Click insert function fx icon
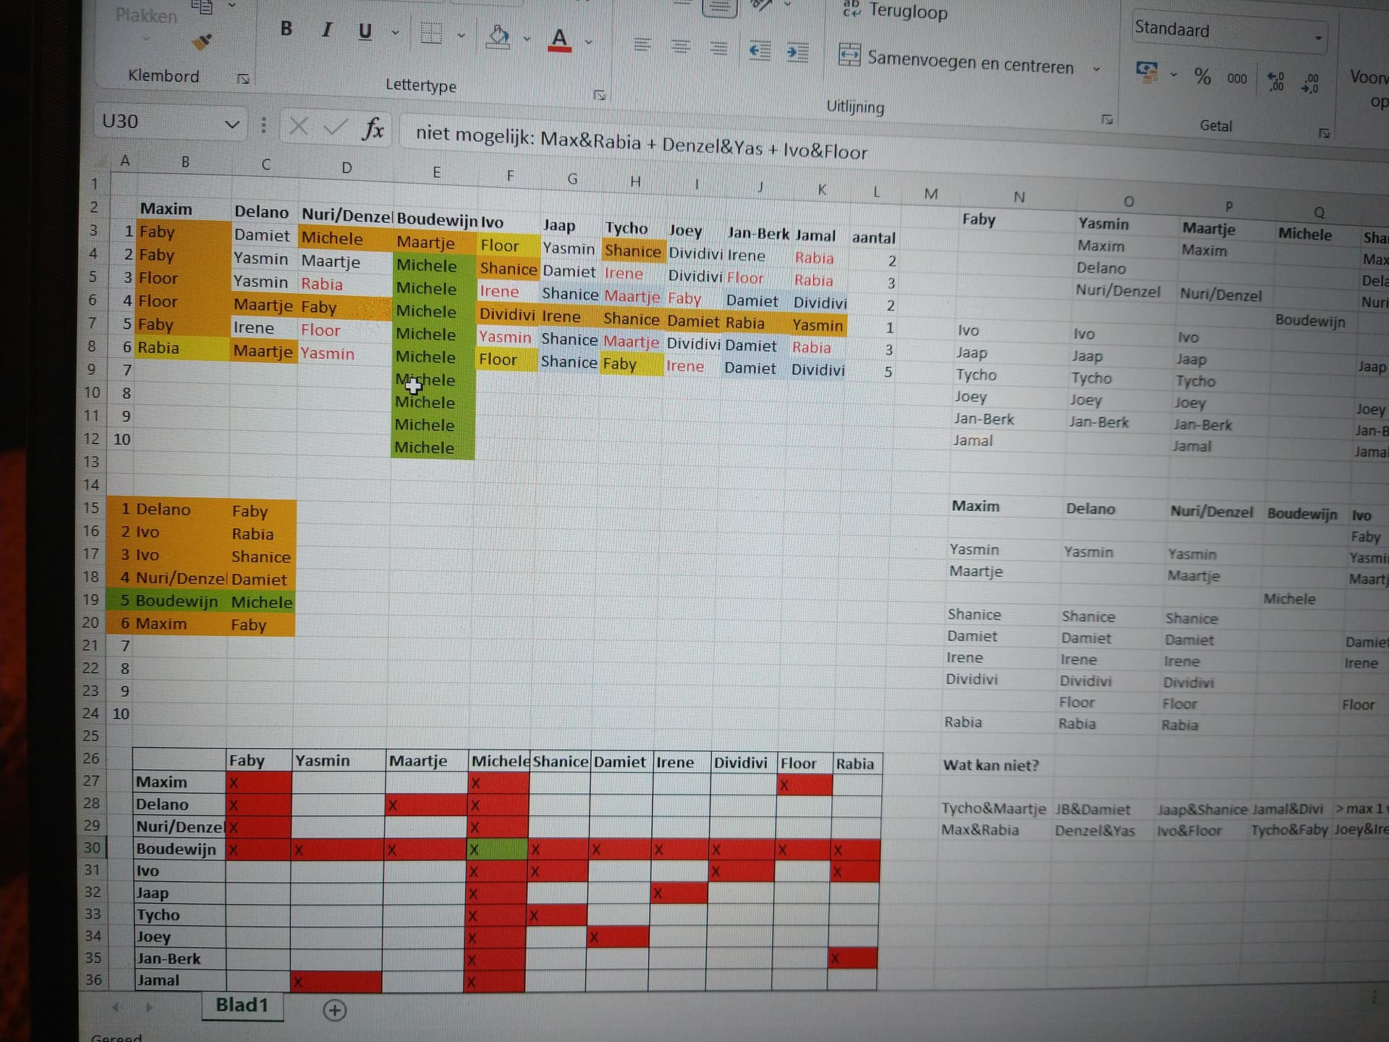Screen dimensions: 1389x1042 pyautogui.click(x=373, y=129)
